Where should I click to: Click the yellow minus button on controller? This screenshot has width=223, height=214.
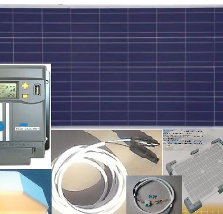pyautogui.click(x=25, y=96)
